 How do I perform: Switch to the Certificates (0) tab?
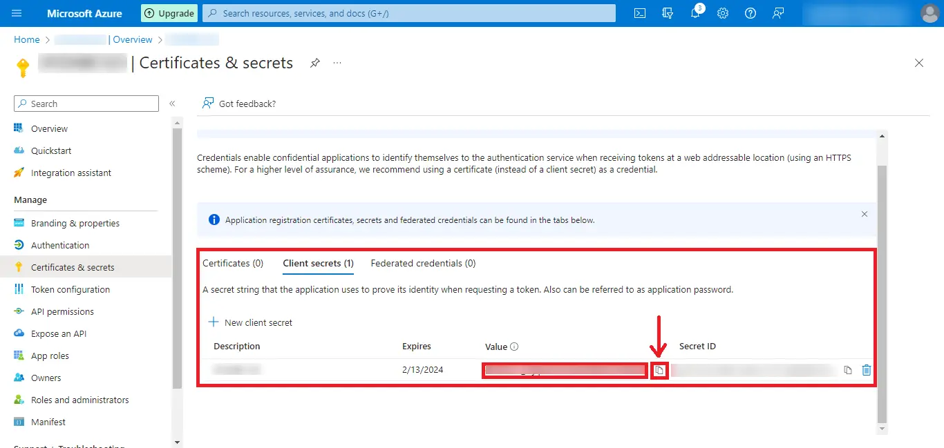233,263
